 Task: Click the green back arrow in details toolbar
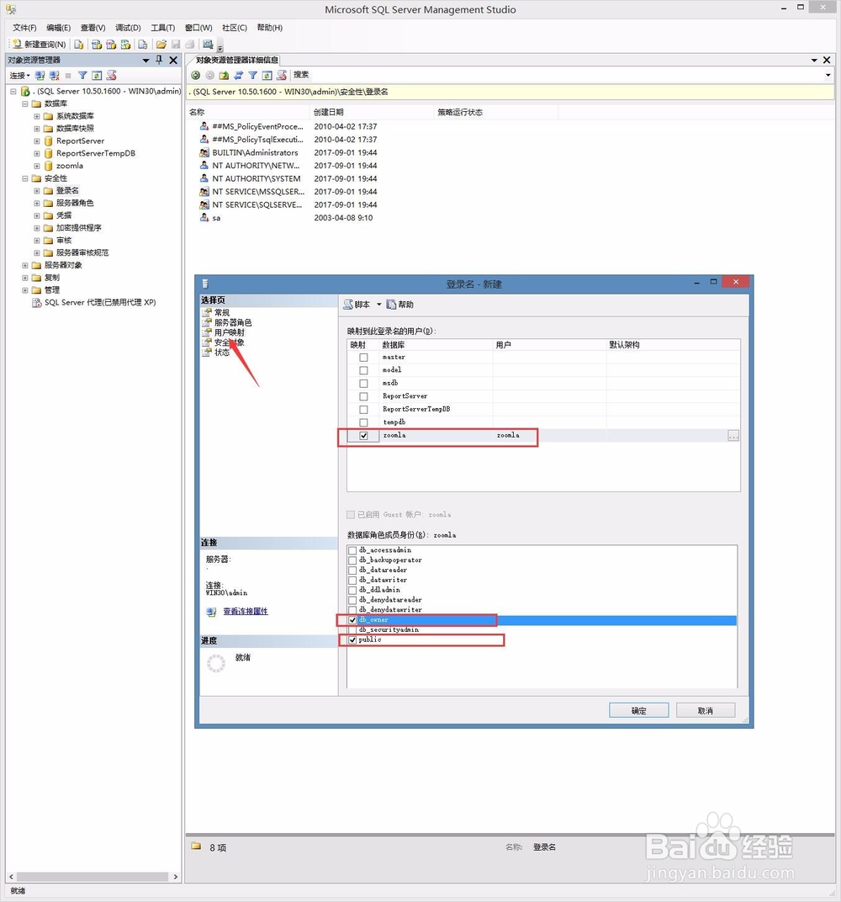tap(196, 75)
